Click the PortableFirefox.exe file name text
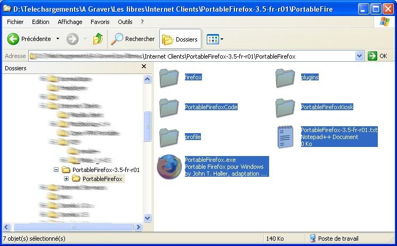The image size is (397, 246). pyautogui.click(x=210, y=160)
